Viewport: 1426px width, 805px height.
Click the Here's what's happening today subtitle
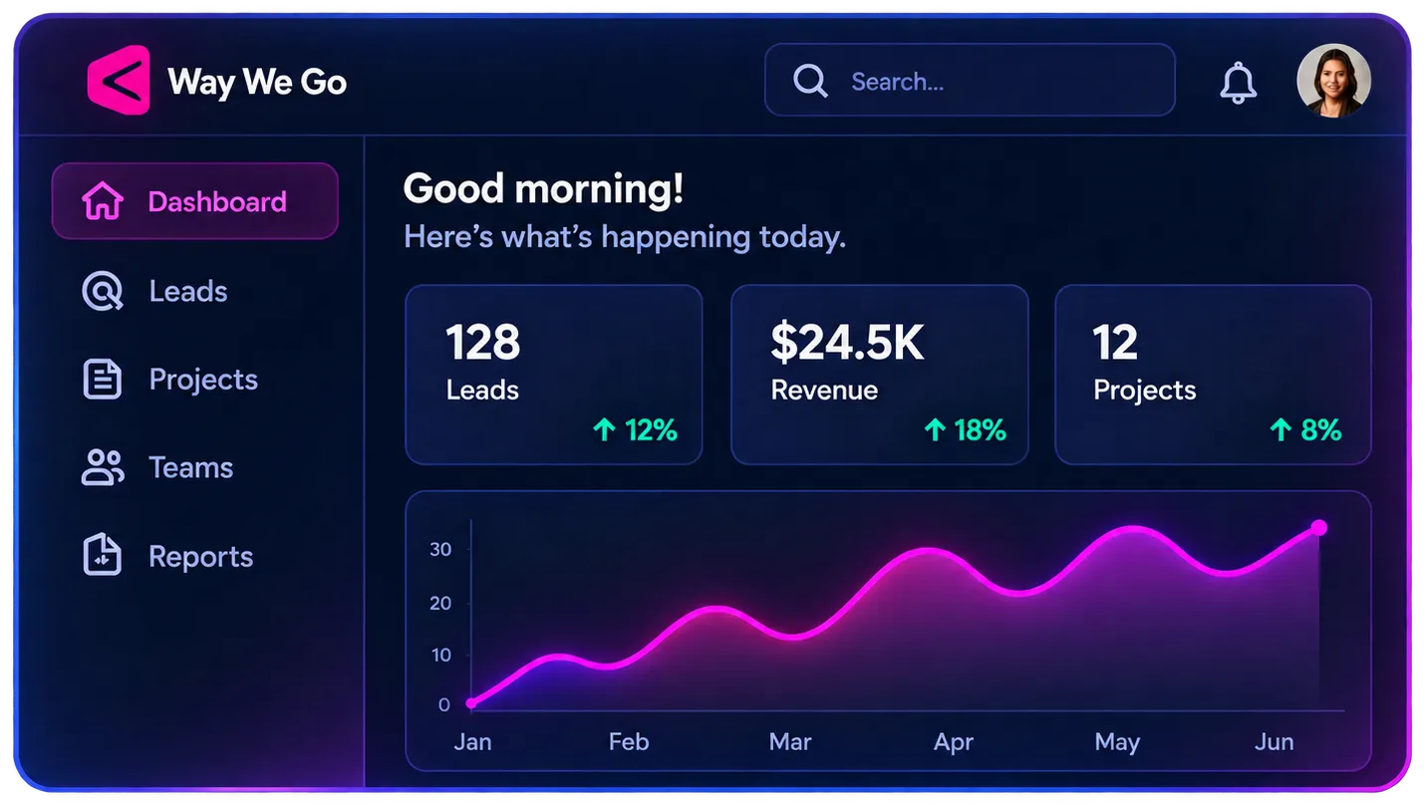(625, 237)
